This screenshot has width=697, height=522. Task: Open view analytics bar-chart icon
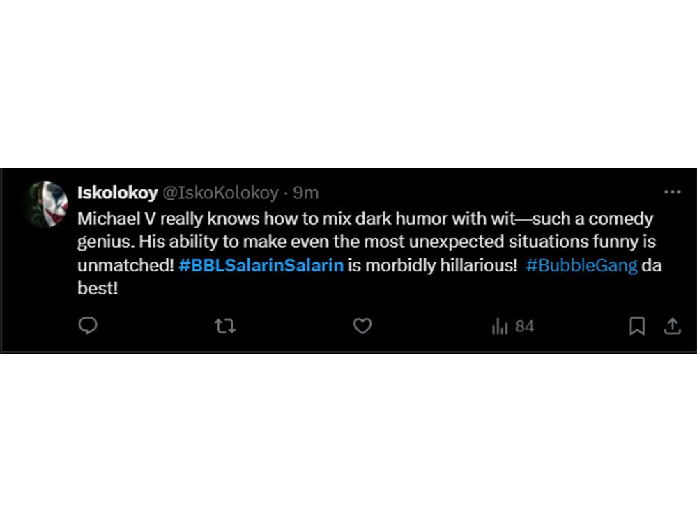tap(500, 326)
